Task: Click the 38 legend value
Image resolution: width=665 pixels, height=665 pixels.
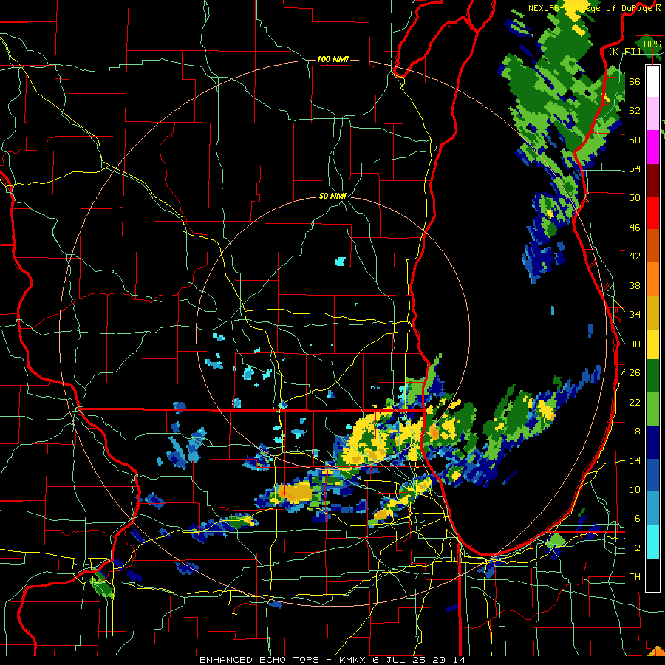Action: [x=635, y=285]
